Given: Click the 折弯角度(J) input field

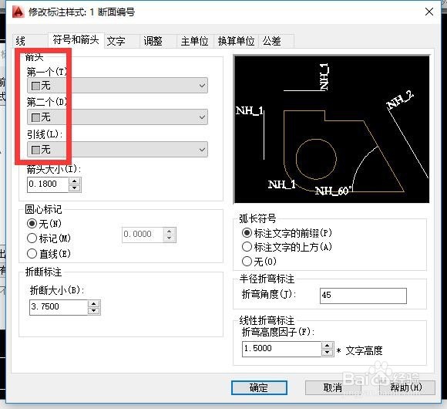Looking at the screenshot, I should tap(363, 296).
